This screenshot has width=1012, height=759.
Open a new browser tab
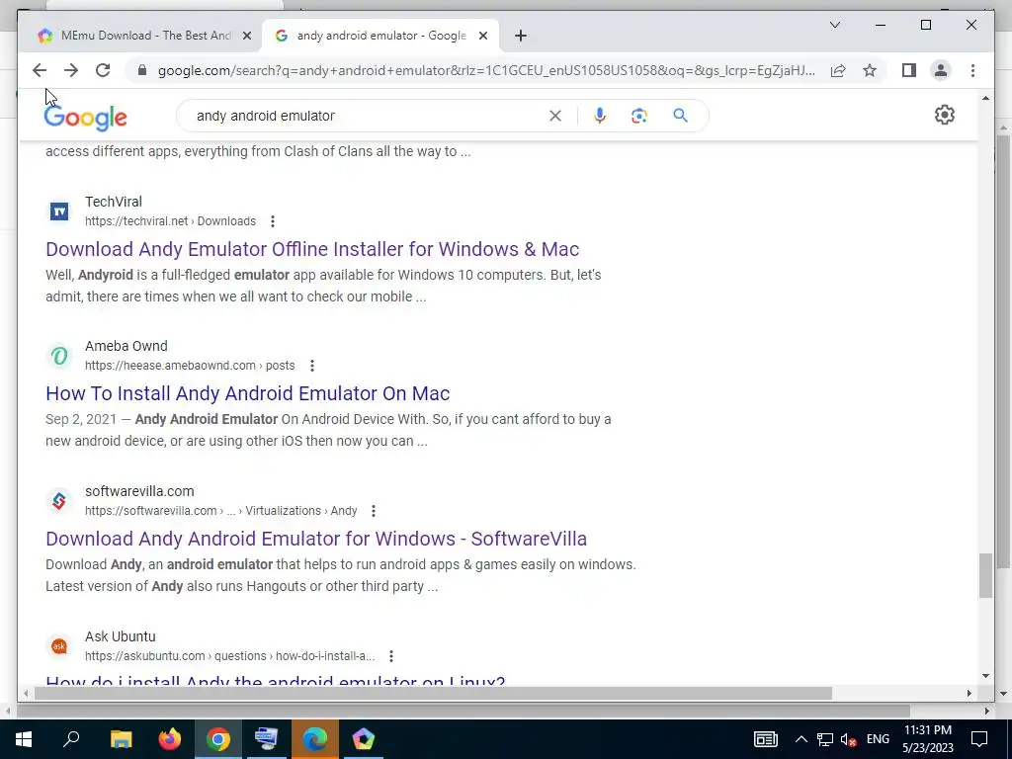pyautogui.click(x=521, y=36)
